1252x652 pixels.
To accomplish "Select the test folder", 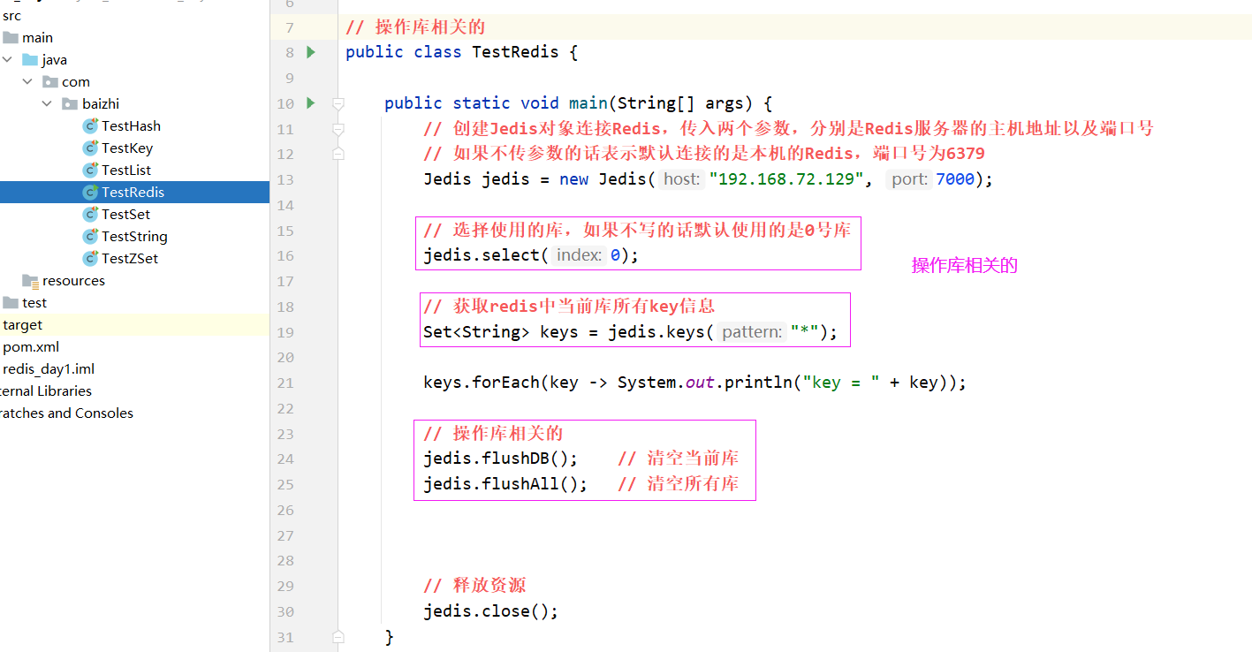I will (34, 302).
